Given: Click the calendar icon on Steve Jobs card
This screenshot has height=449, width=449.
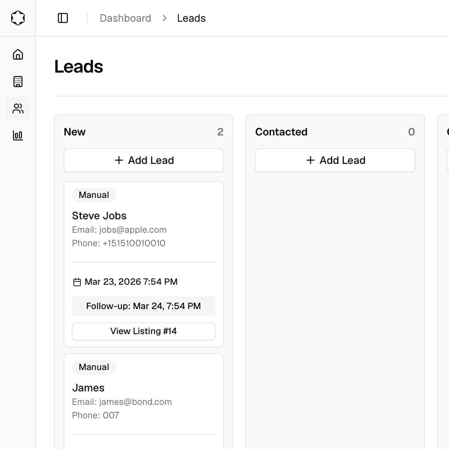Looking at the screenshot, I should point(77,282).
